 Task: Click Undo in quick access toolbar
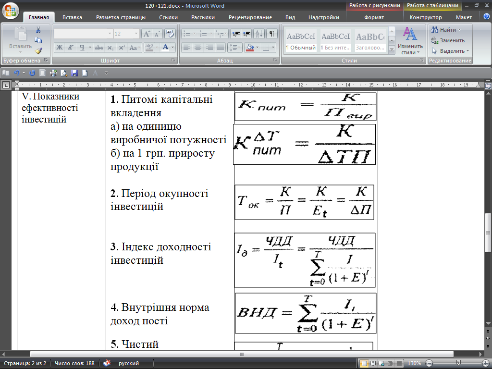pyautogui.click(x=17, y=73)
